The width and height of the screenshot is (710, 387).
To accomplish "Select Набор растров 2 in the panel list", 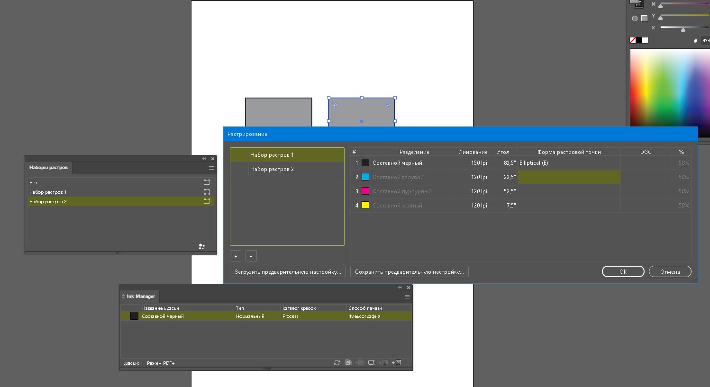I will [121, 201].
